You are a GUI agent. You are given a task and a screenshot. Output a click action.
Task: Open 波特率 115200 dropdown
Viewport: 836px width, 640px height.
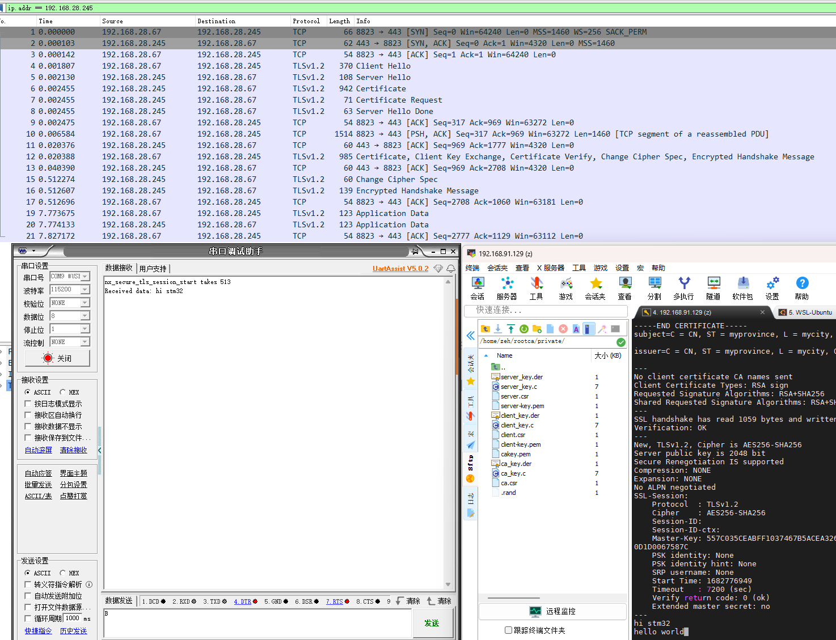pyautogui.click(x=85, y=290)
